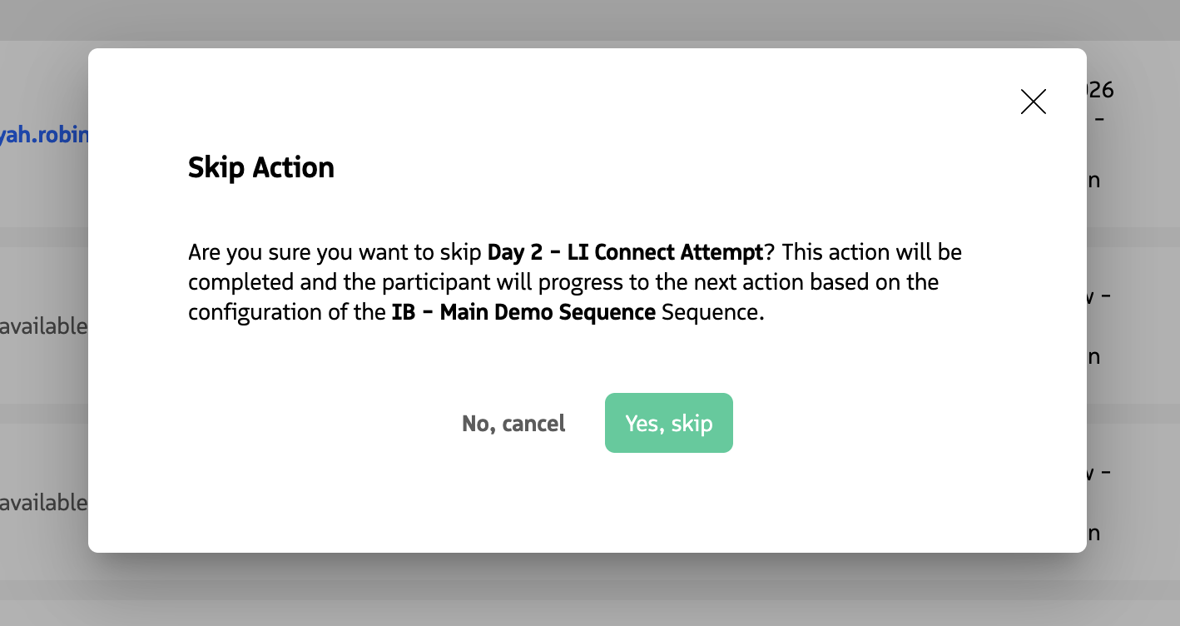Click the X icon to dismiss Skip Action dialog
This screenshot has height=626, width=1180.
tap(1033, 102)
